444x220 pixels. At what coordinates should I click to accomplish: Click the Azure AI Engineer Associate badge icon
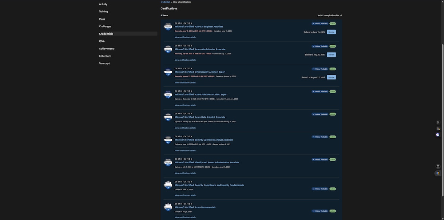coord(168,27)
